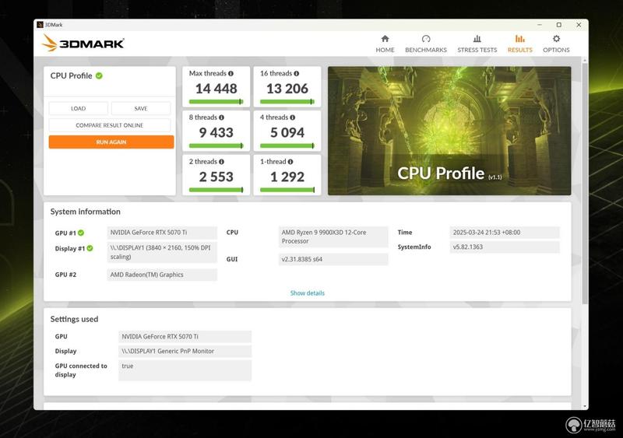
Task: Click the orange RUN AGAIN button
Action: click(x=111, y=142)
